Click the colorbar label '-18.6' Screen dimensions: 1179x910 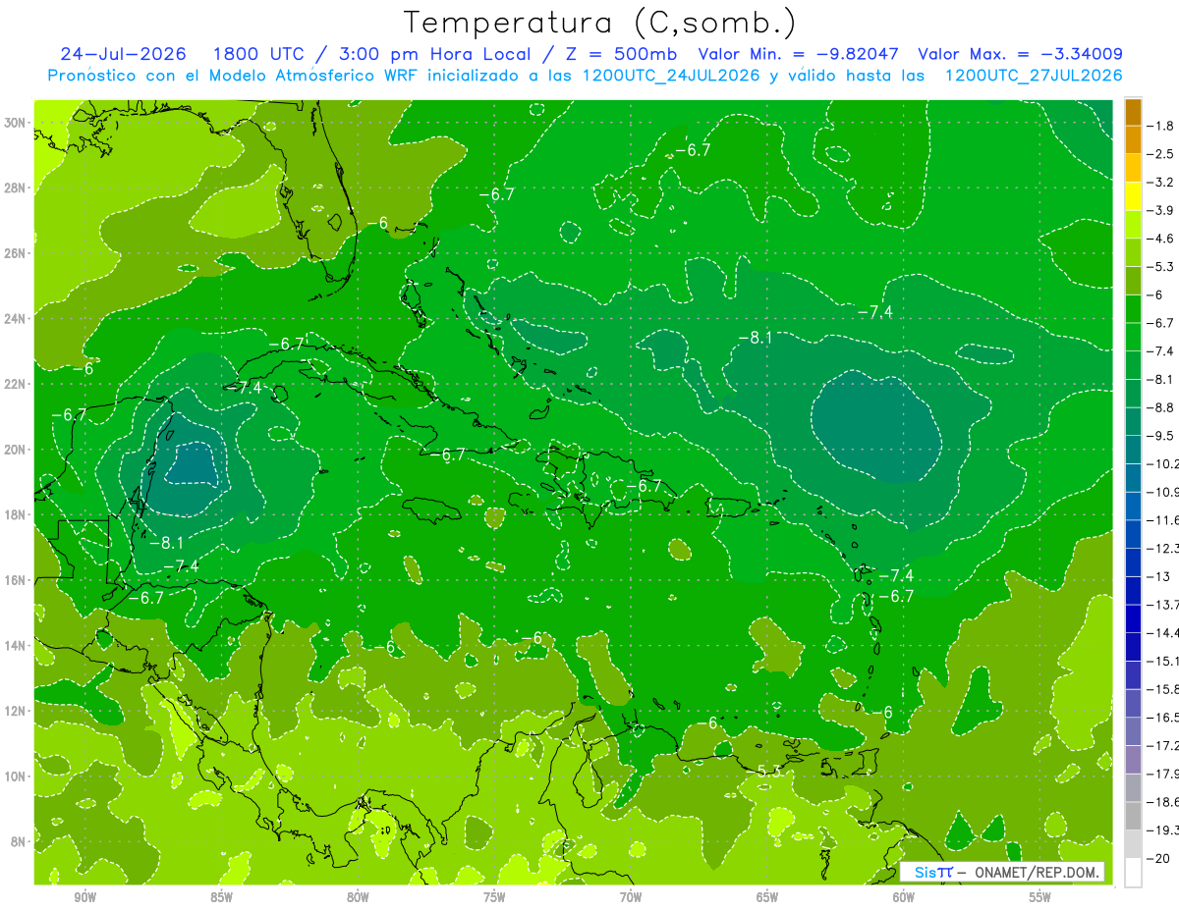[x=1163, y=801]
